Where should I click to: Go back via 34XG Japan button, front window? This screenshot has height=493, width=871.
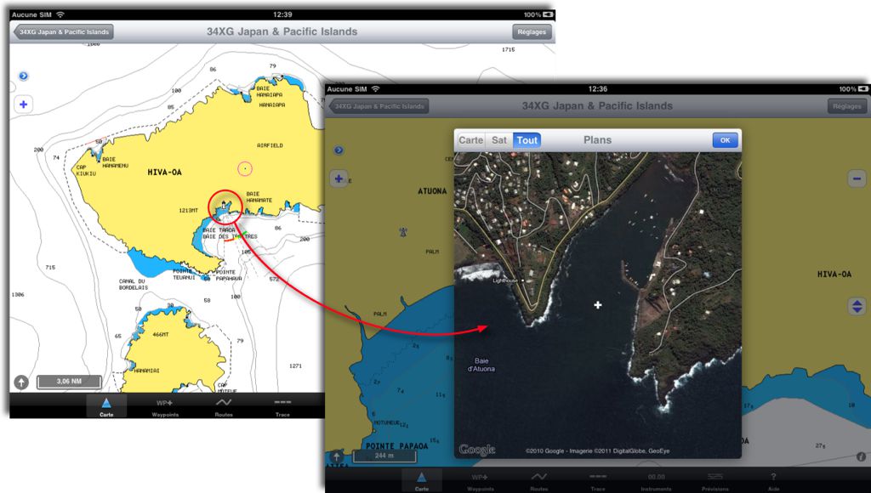point(379,106)
